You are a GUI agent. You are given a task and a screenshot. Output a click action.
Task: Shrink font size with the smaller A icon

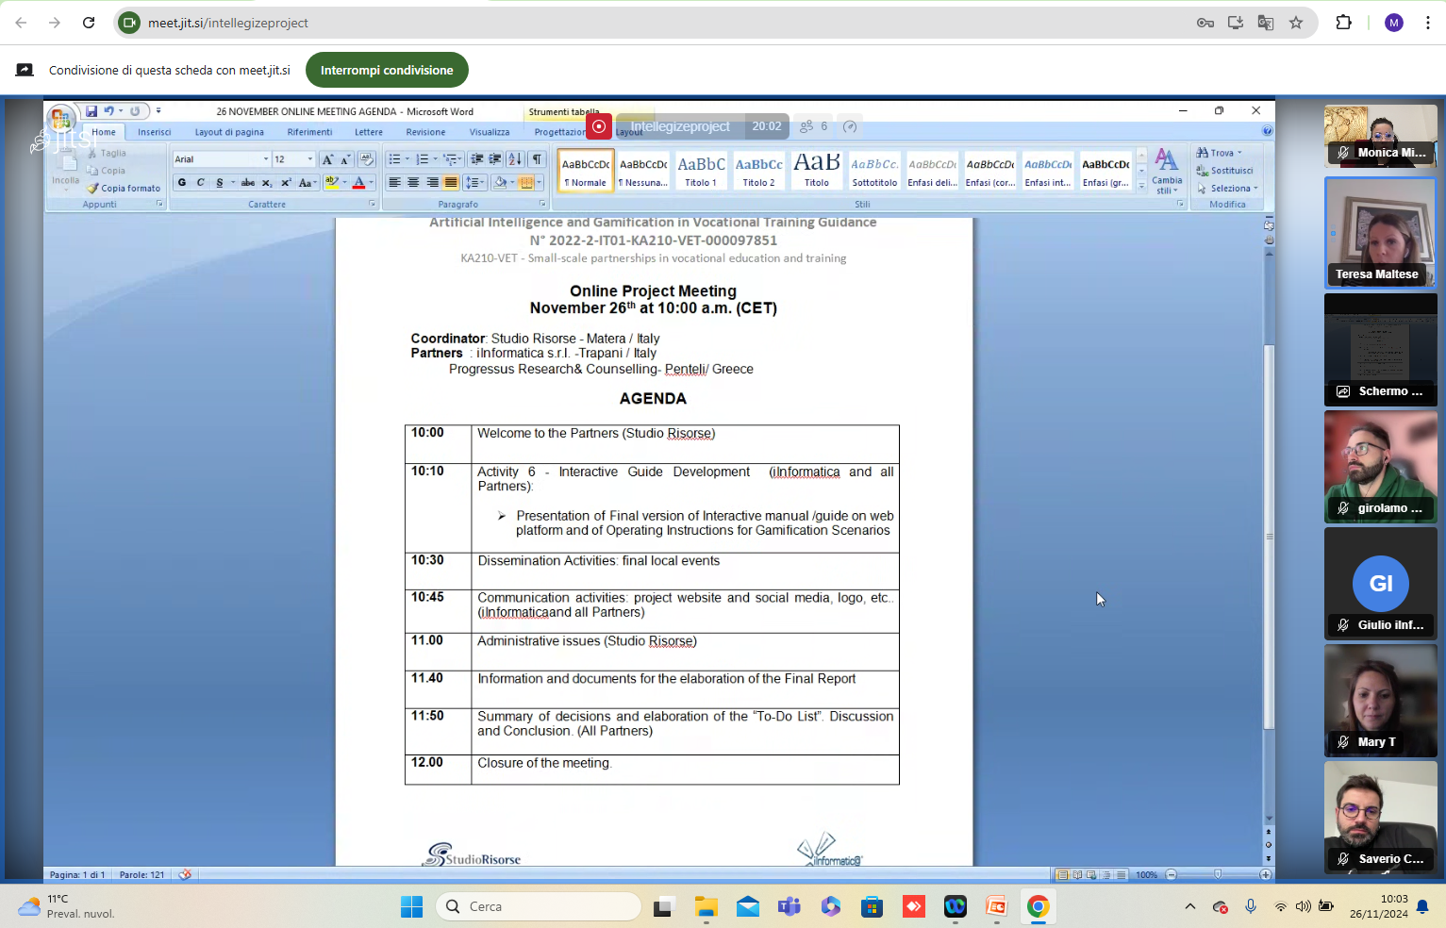pyautogui.click(x=345, y=159)
